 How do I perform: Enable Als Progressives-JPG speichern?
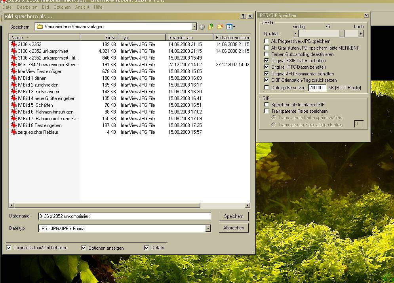(267, 41)
